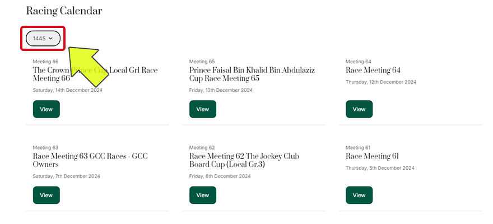Select the Thursday, 5th December 2024 date
This screenshot has width=493, height=224.
[380, 167]
